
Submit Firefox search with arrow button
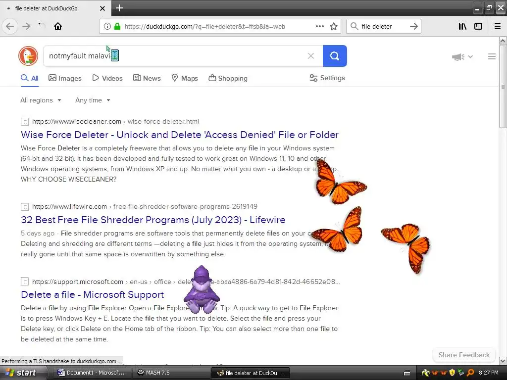click(413, 26)
